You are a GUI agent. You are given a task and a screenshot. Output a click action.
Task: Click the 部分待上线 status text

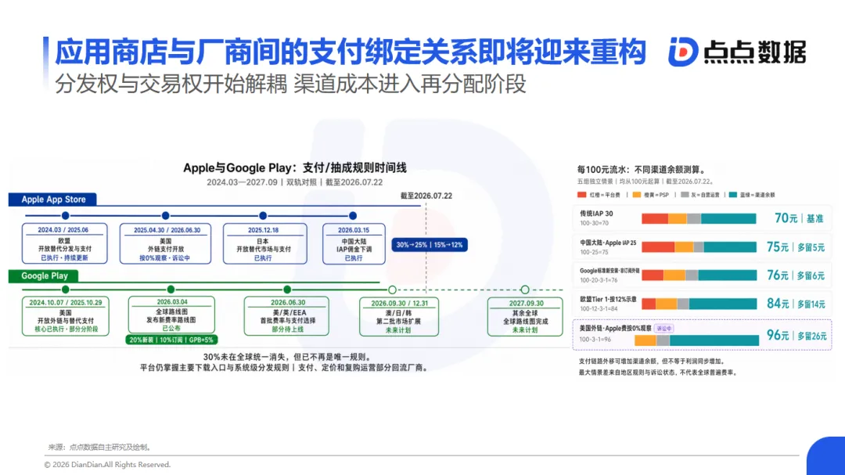click(x=287, y=329)
